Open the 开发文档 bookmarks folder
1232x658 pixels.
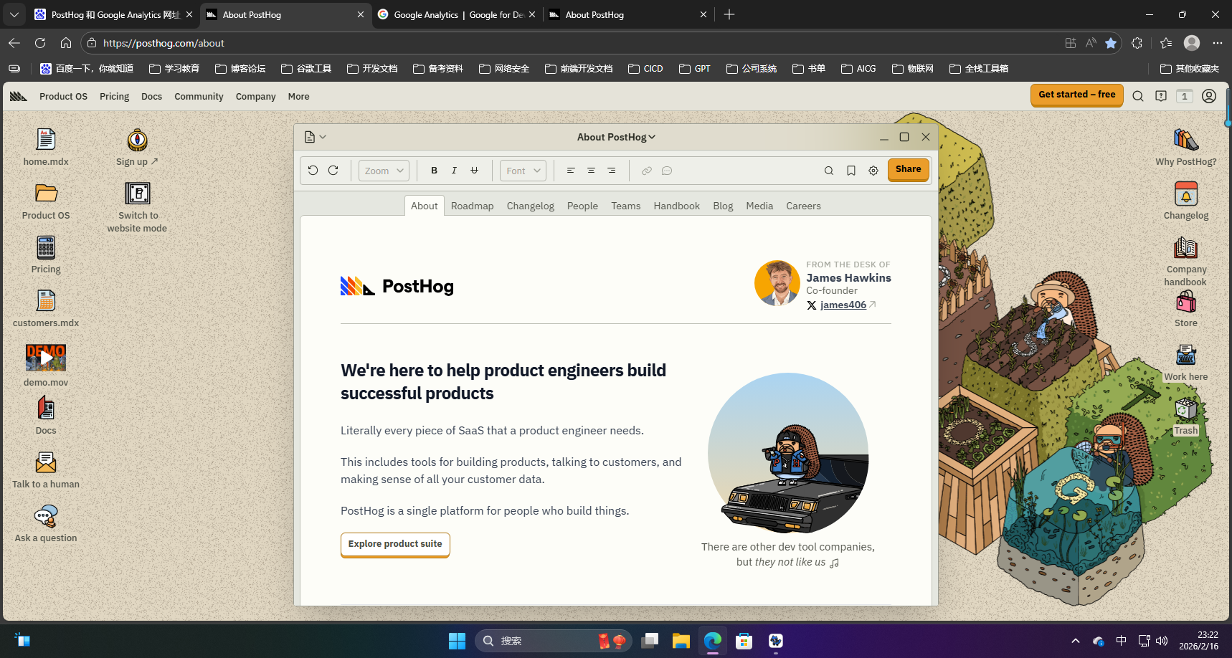[x=372, y=69]
